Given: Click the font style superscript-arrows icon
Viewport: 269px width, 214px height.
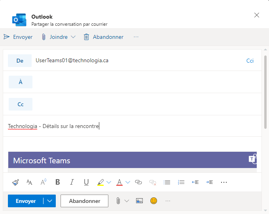Looking at the screenshot, I should (x=44, y=182).
